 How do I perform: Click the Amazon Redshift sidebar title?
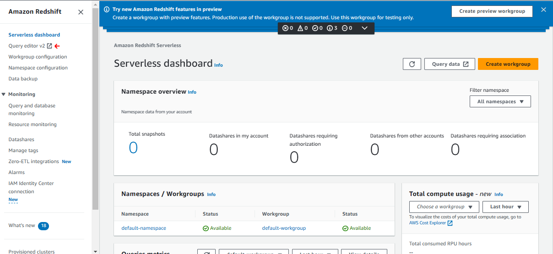pos(35,12)
